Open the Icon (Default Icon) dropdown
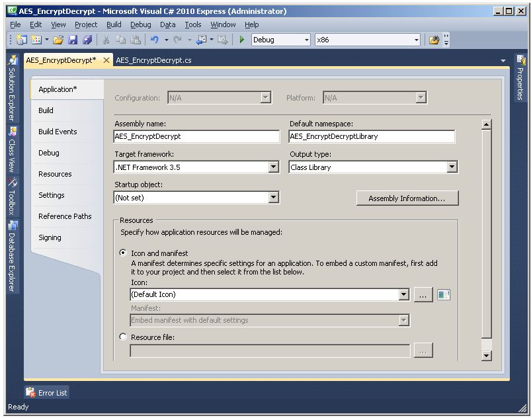This screenshot has width=531, height=418. tap(270, 294)
